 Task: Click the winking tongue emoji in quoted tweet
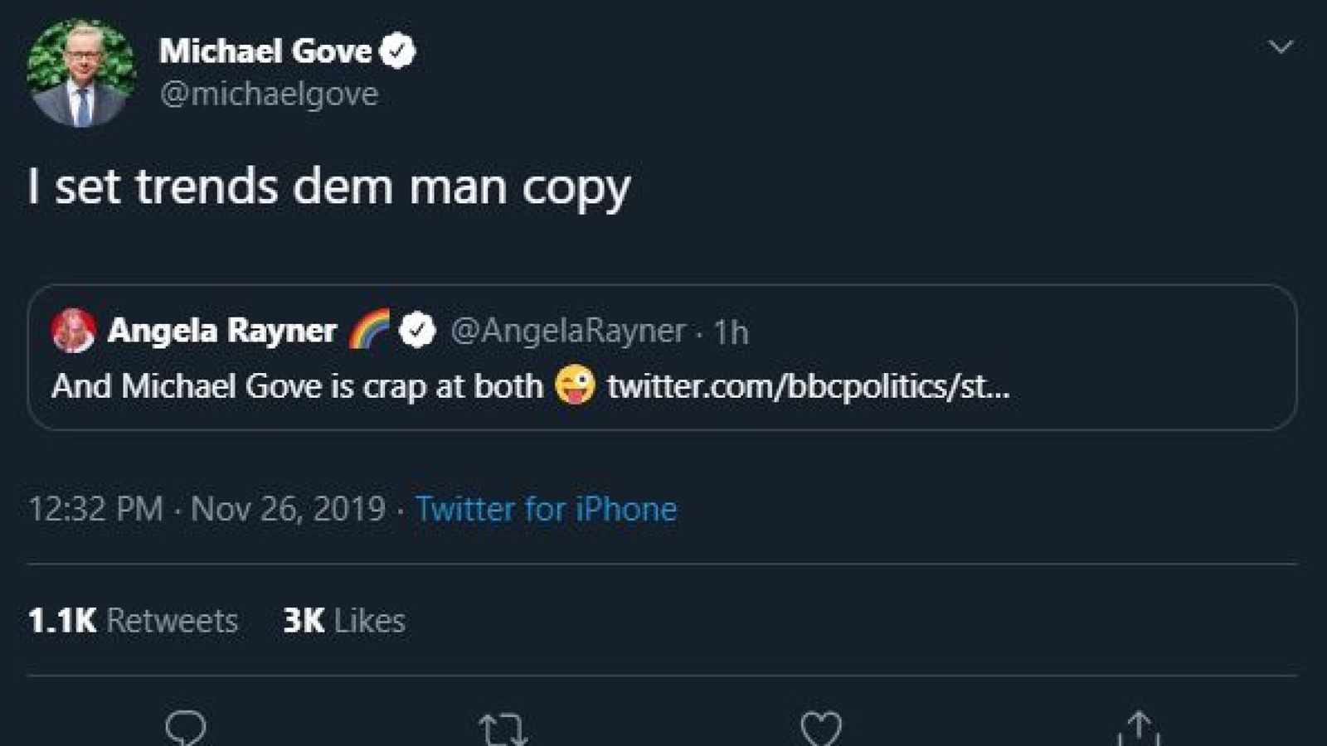click(x=575, y=385)
